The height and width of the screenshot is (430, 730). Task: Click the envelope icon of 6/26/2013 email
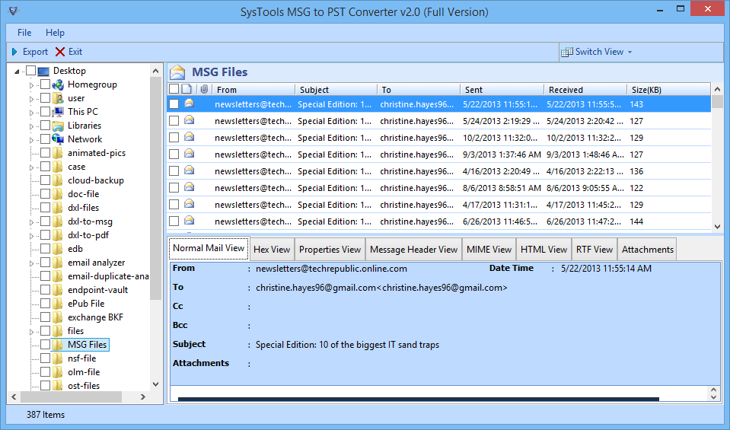click(x=189, y=221)
